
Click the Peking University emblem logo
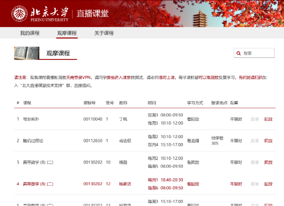click(19, 14)
